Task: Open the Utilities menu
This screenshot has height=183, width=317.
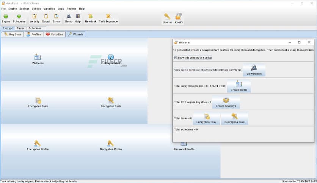Action: (36, 9)
